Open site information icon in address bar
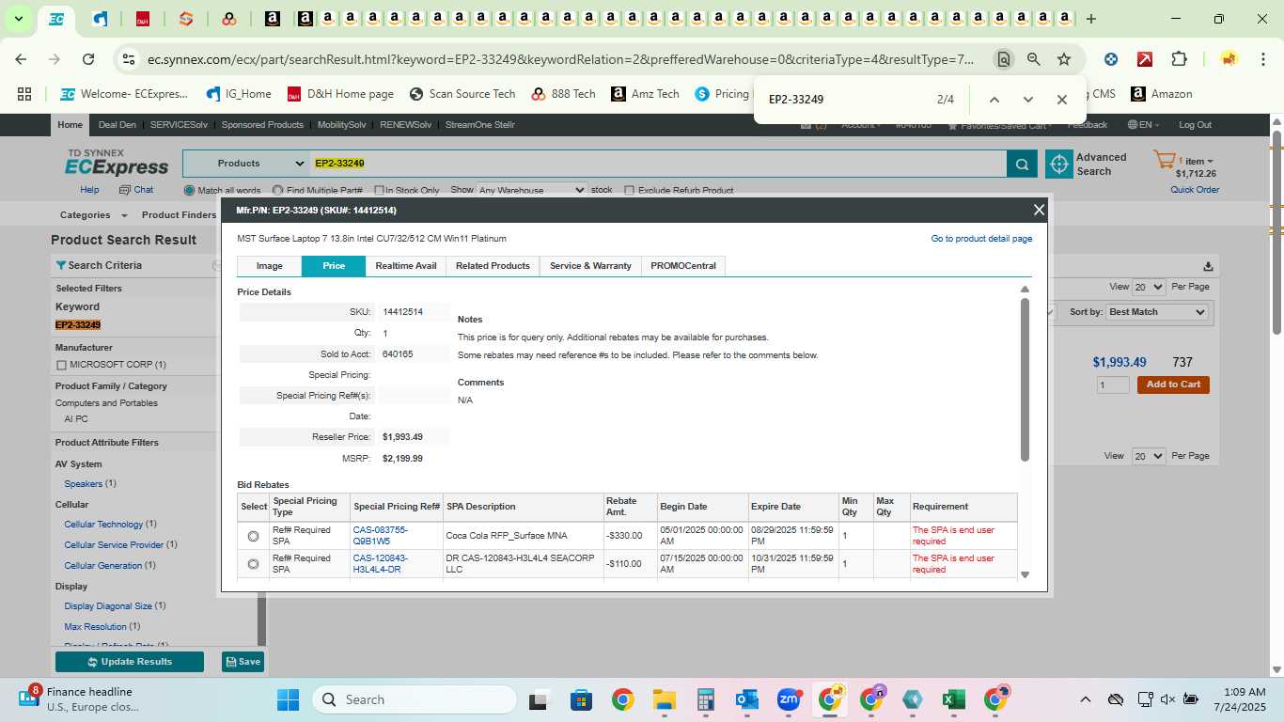The width and height of the screenshot is (1284, 722). (x=129, y=59)
